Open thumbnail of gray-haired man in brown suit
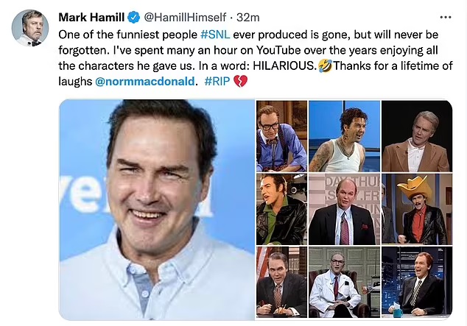Viewport: 467px width, 326px height. click(417, 136)
